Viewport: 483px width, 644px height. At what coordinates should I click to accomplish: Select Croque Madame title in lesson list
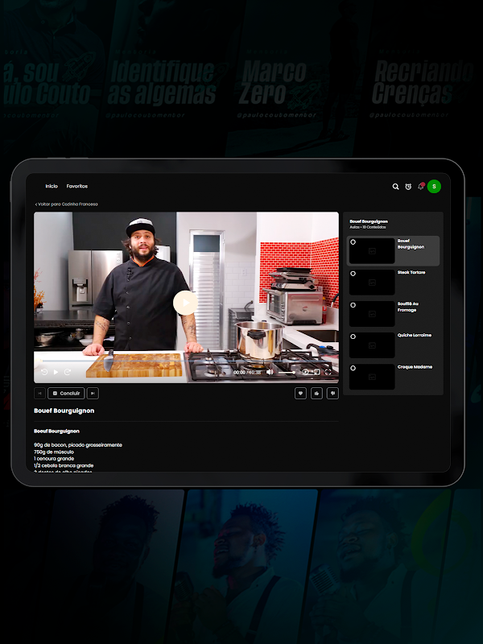tap(415, 367)
